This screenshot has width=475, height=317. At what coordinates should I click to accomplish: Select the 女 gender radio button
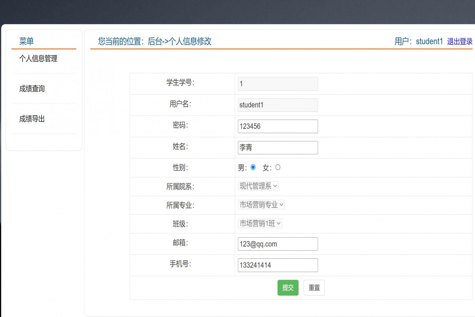point(277,167)
